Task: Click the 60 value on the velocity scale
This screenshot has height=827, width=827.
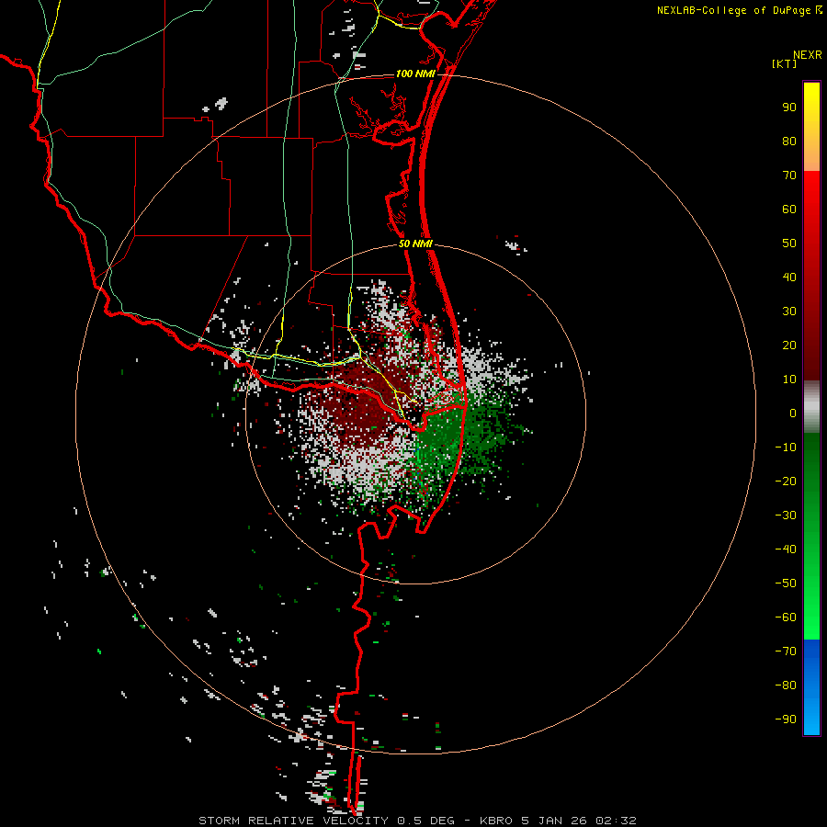Action: click(789, 210)
